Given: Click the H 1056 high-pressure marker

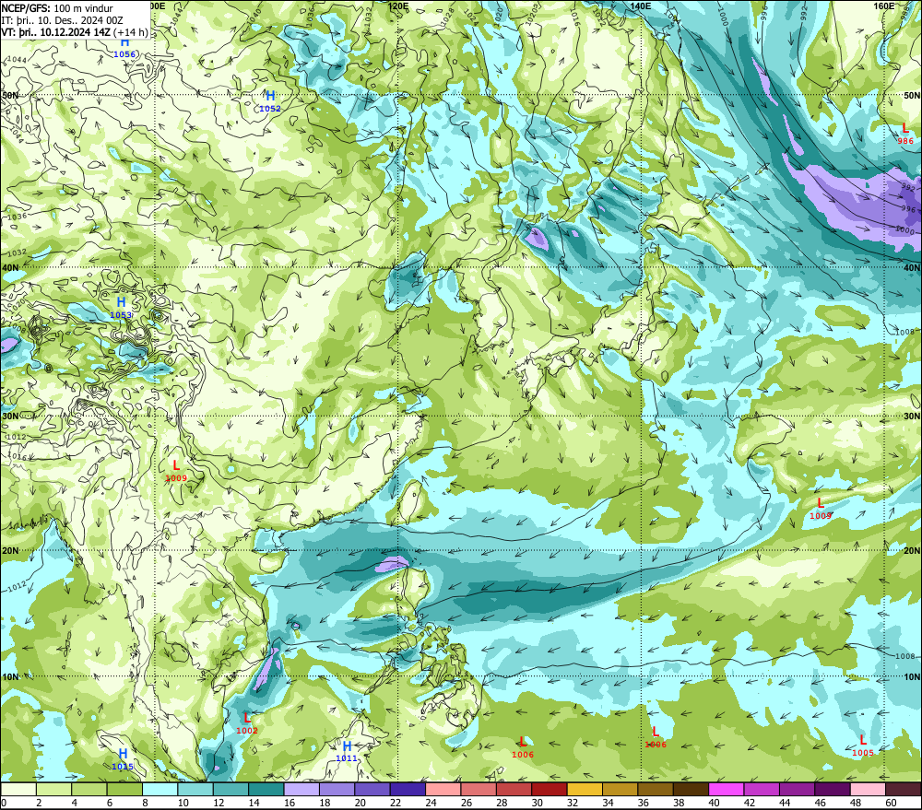Looking at the screenshot, I should click(124, 48).
